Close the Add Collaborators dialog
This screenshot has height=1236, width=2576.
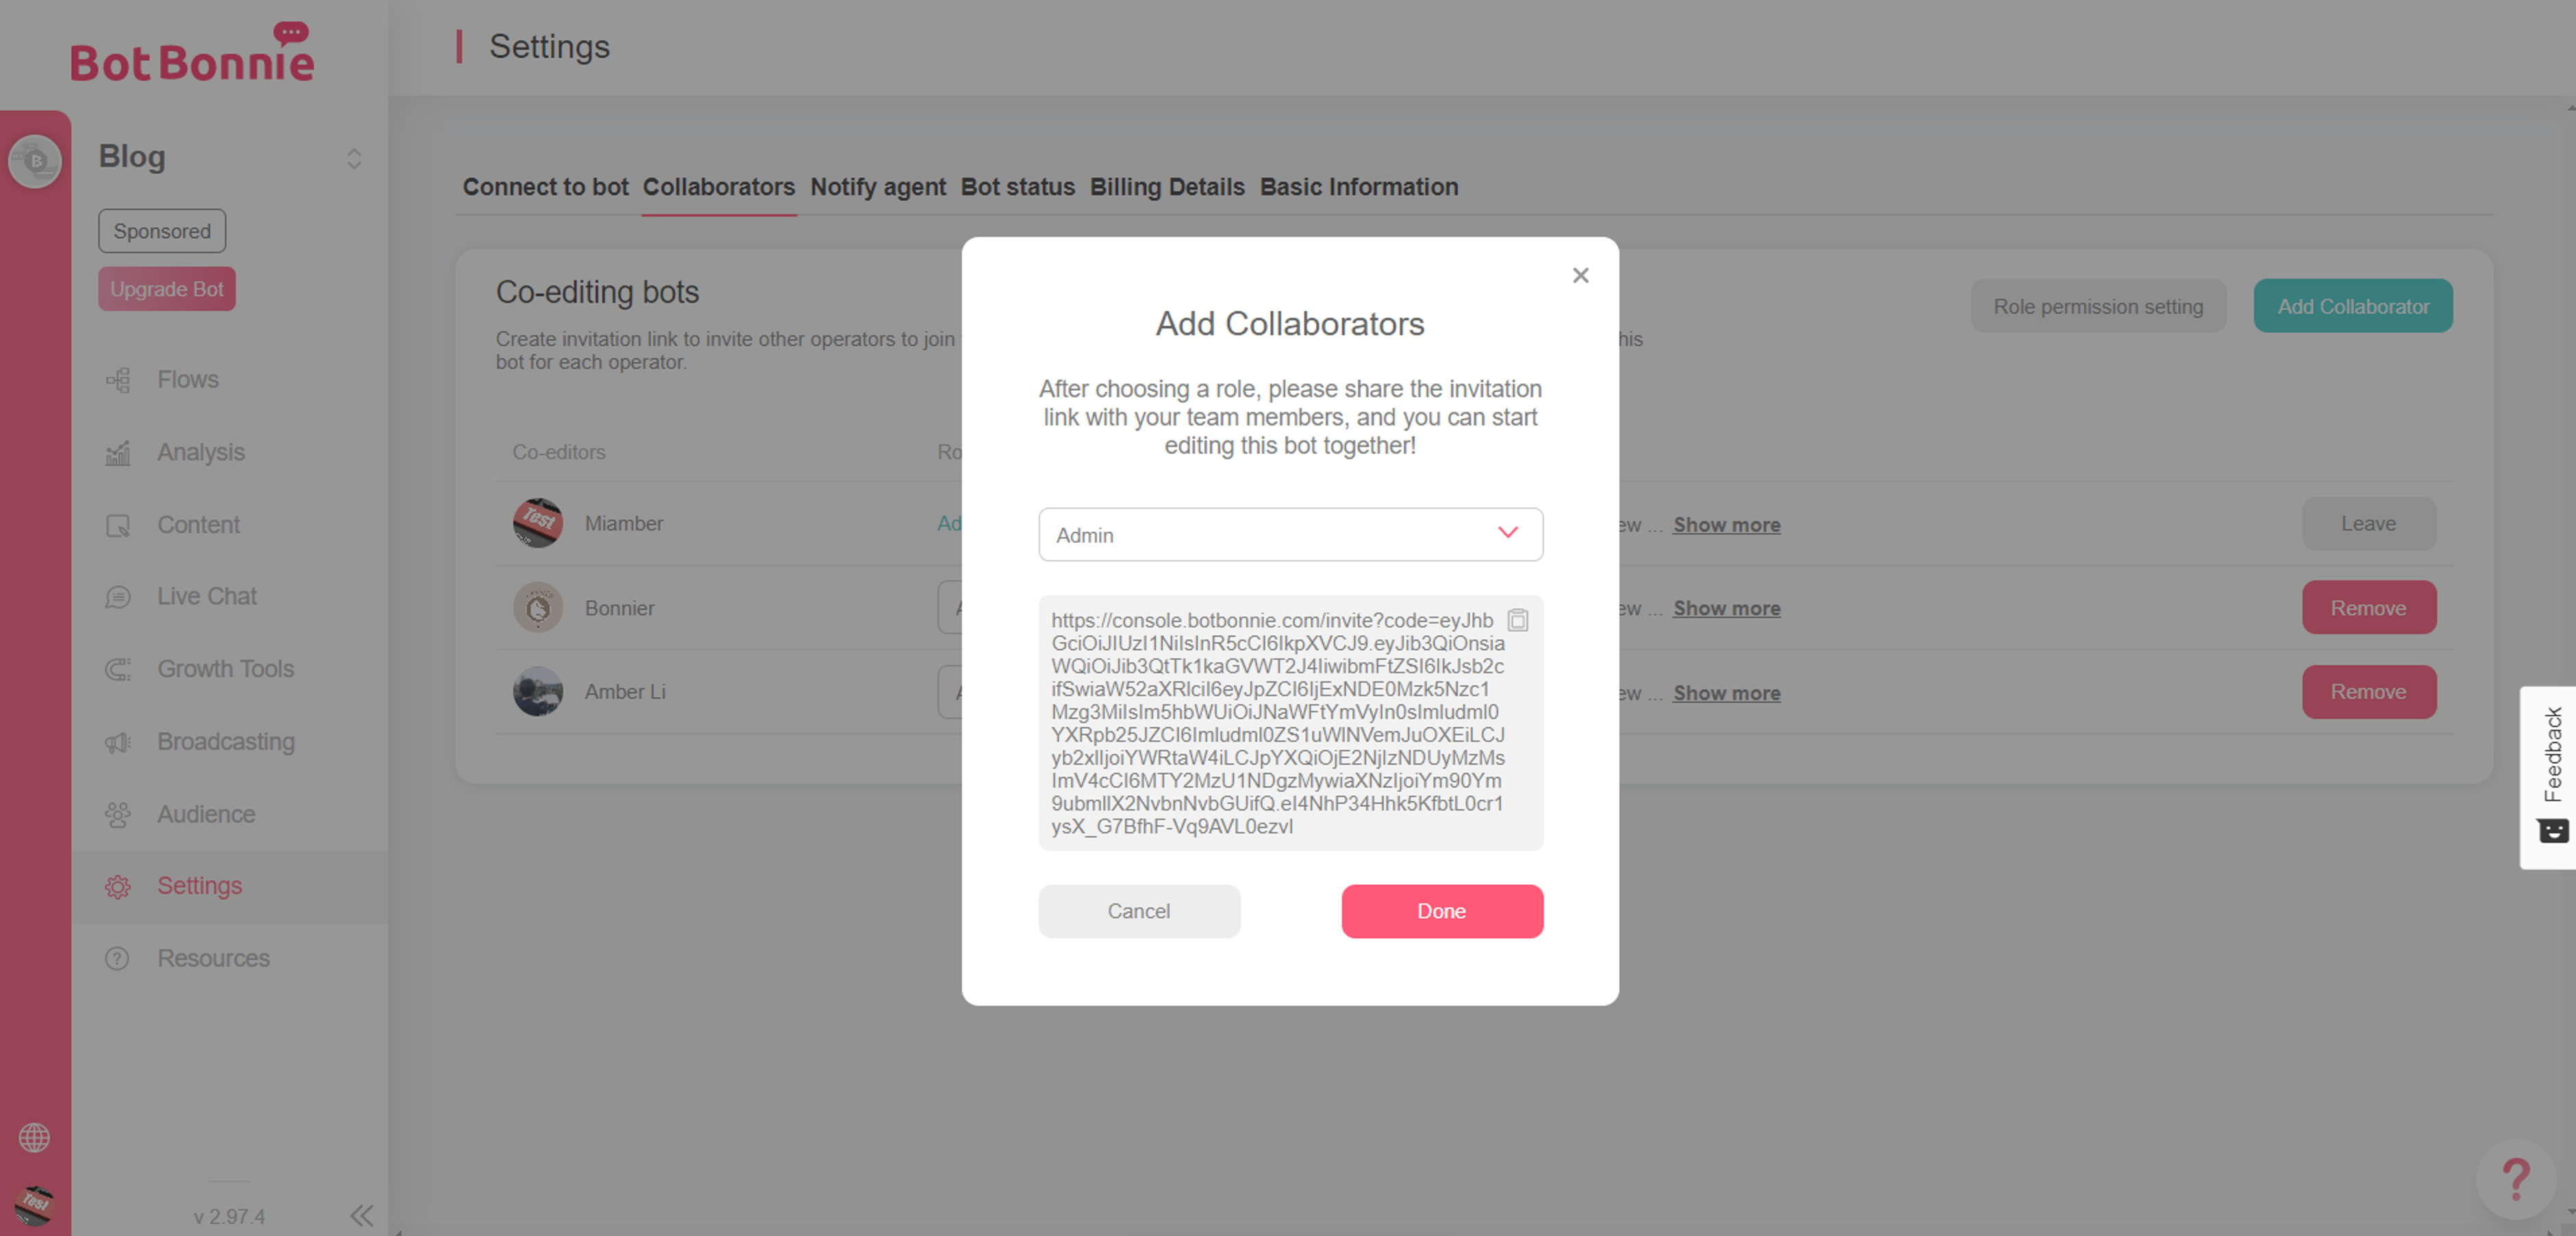tap(1580, 274)
